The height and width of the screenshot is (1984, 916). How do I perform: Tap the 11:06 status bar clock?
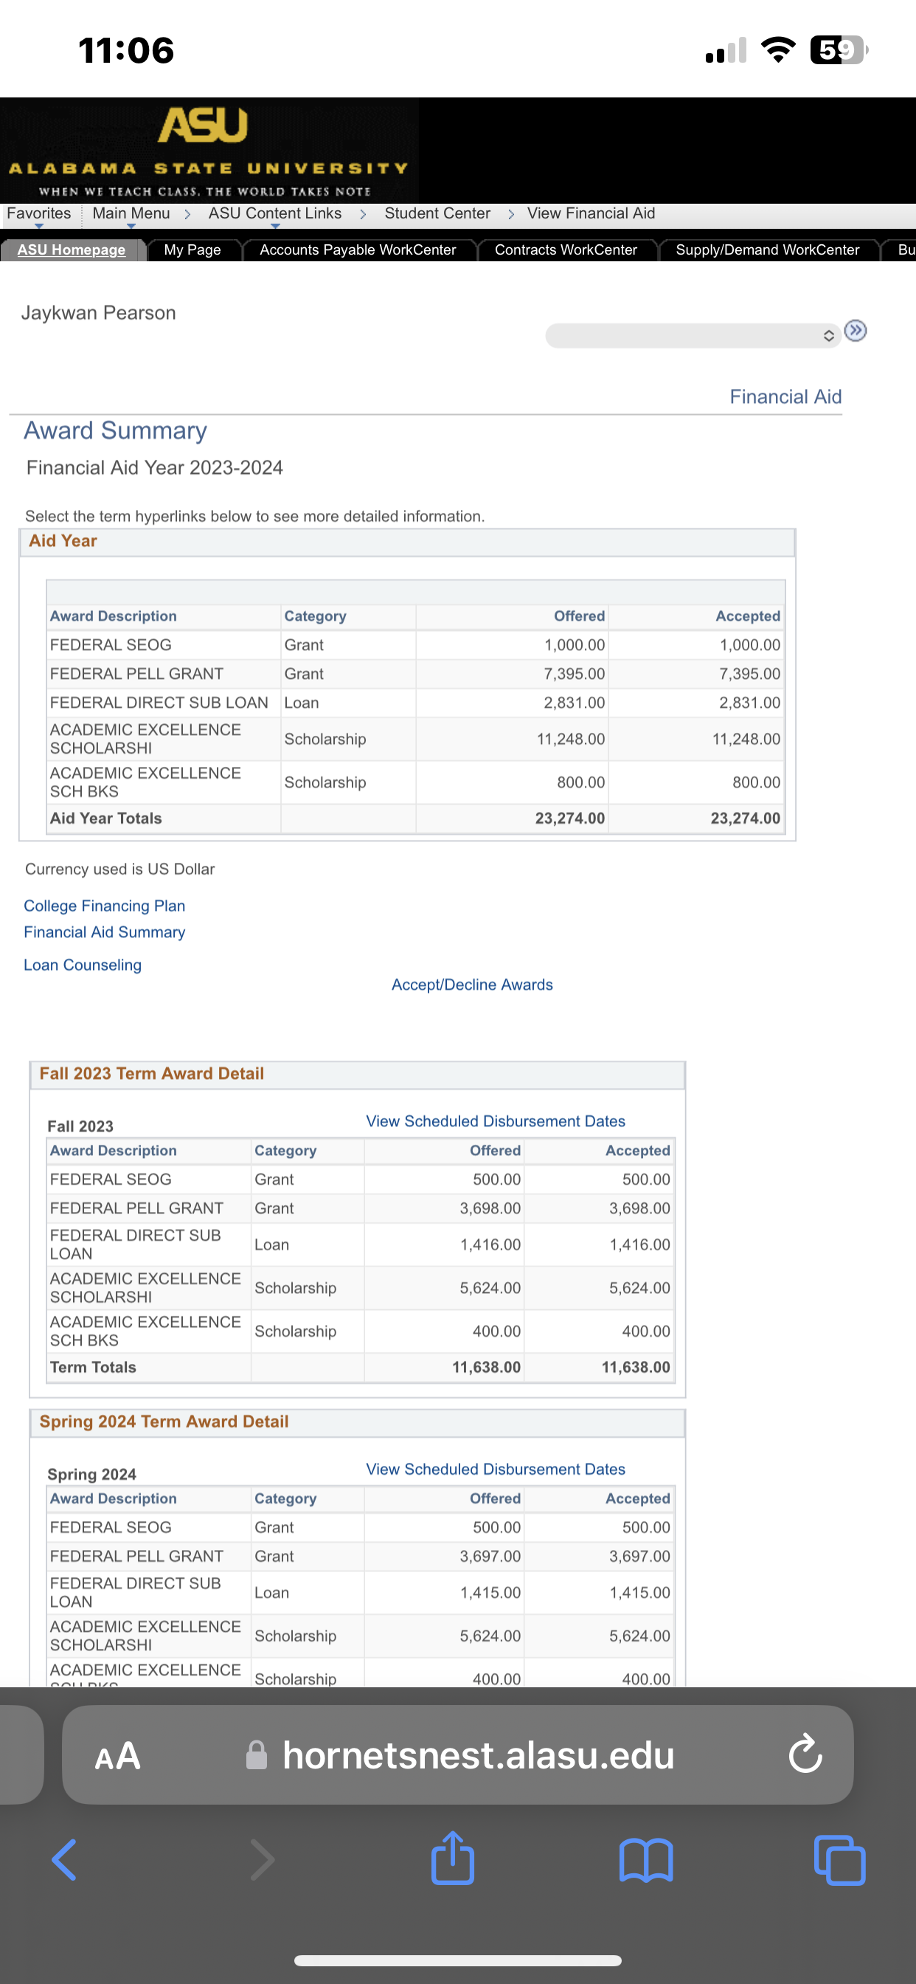click(x=126, y=50)
